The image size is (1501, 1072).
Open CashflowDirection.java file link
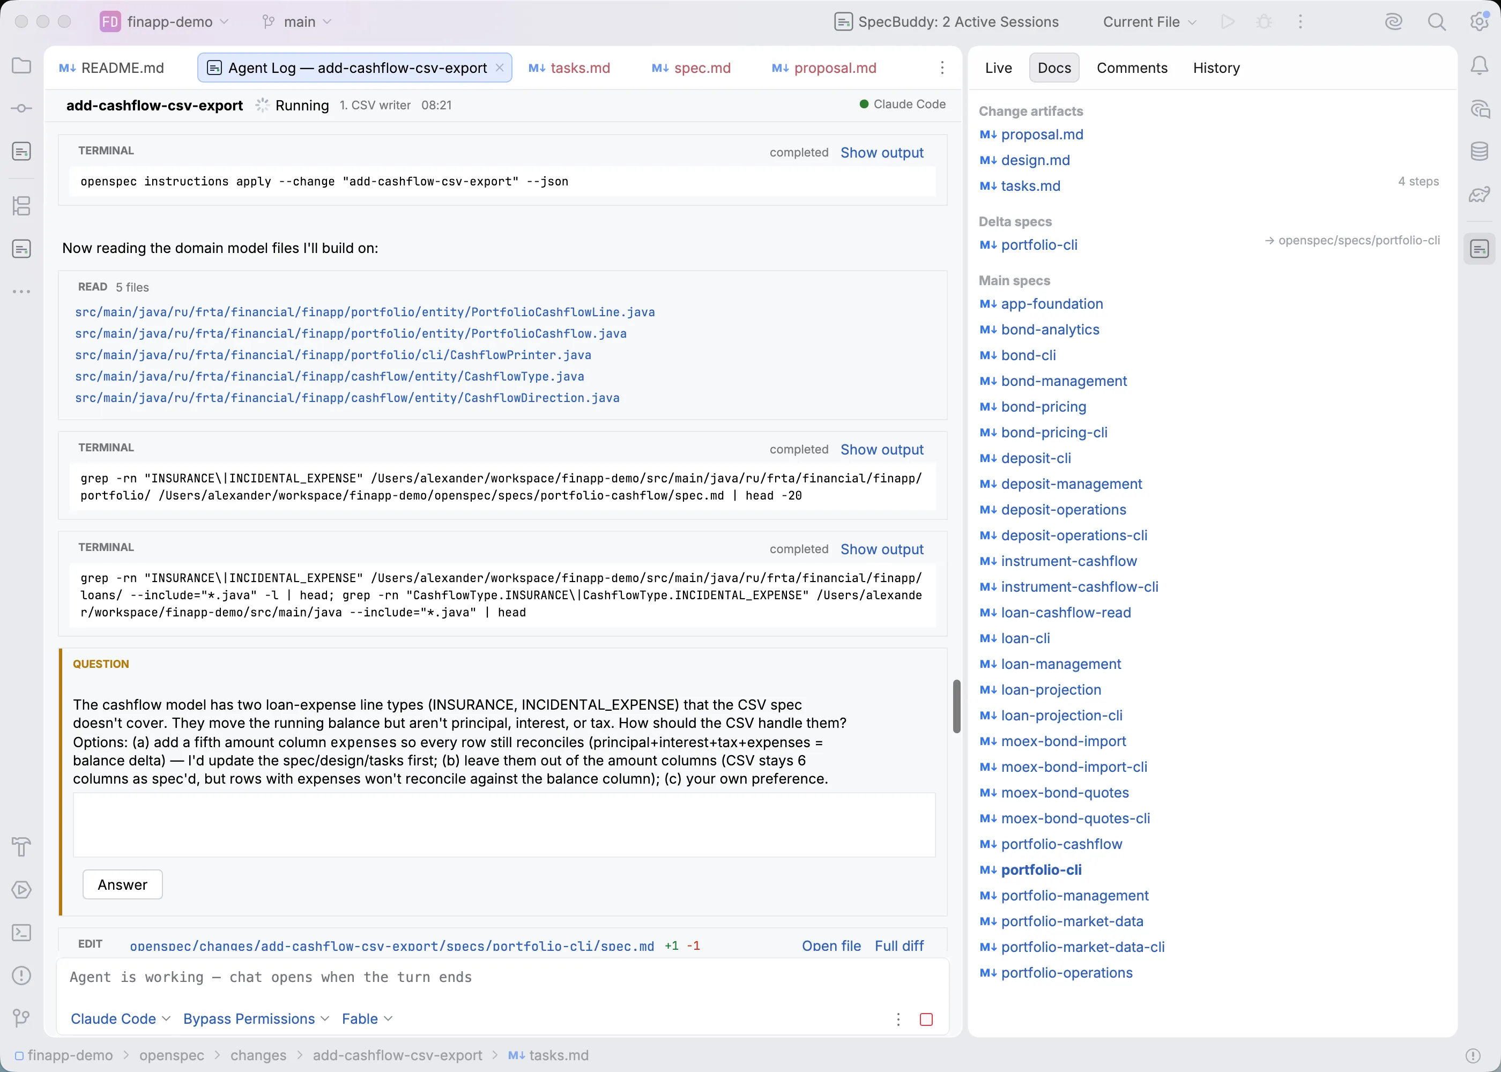click(347, 398)
